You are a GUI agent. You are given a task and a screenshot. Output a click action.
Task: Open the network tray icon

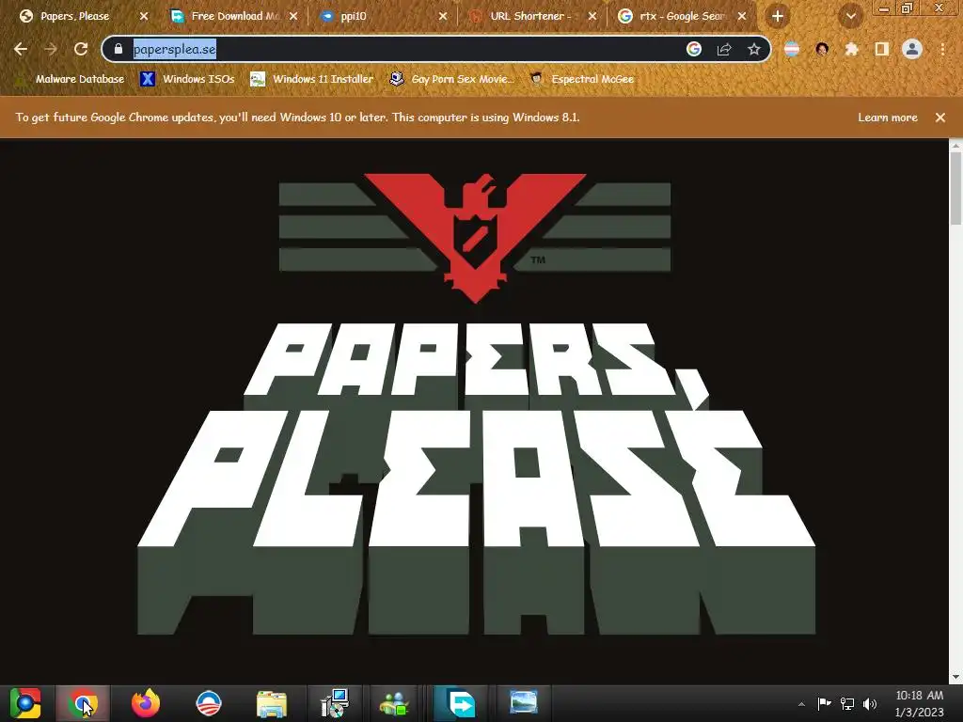pyautogui.click(x=847, y=703)
